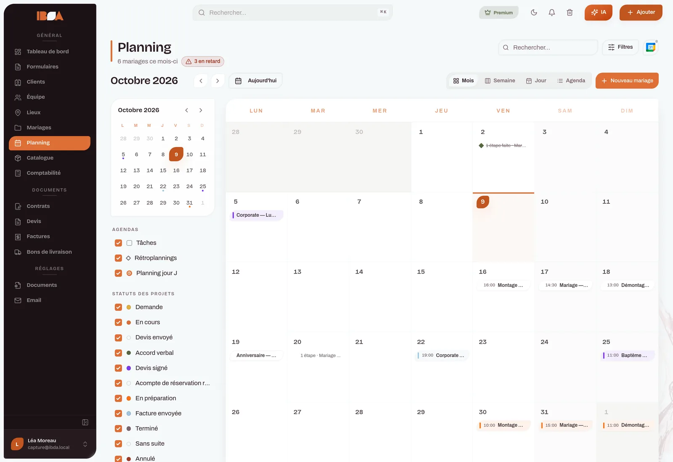The width and height of the screenshot is (673, 462).
Task: Open Documents settings
Action: [x=50, y=285]
